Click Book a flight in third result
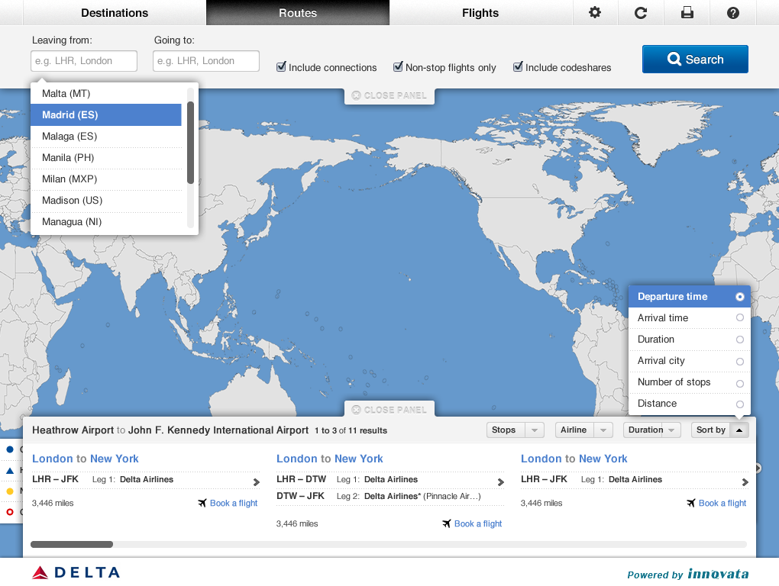The image size is (779, 586). (x=722, y=503)
